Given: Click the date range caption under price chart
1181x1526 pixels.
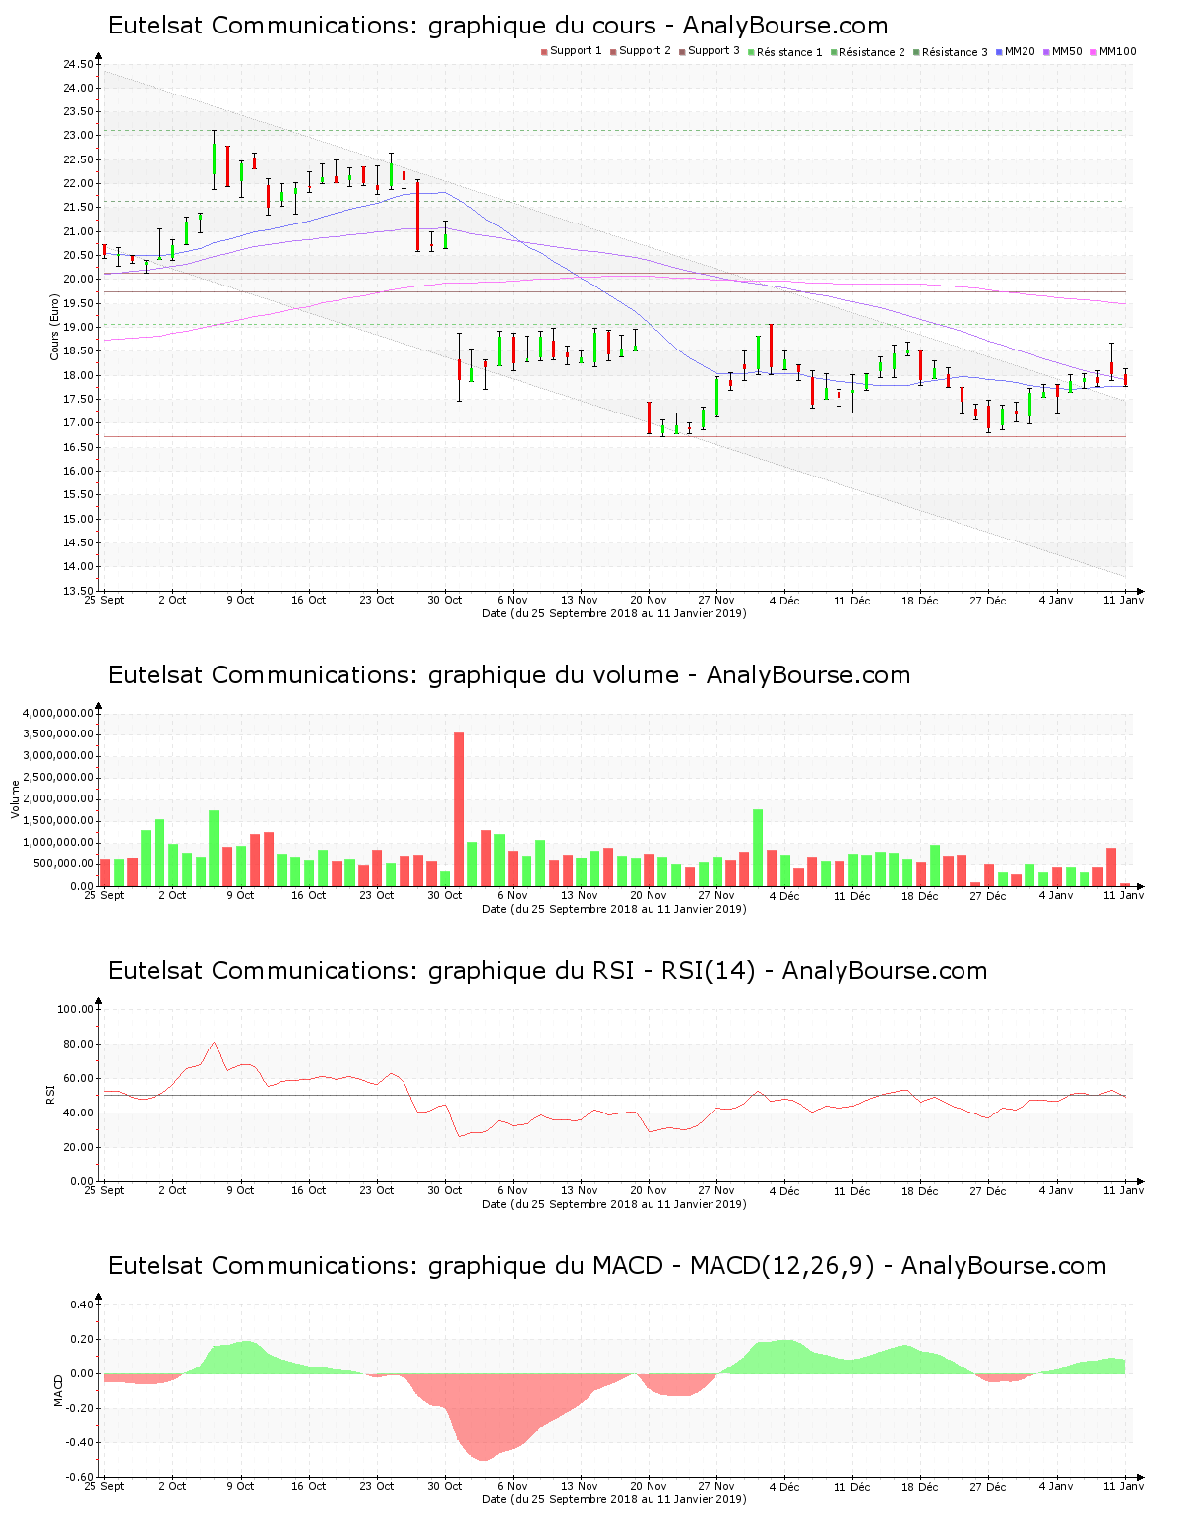Looking at the screenshot, I should 614,613.
